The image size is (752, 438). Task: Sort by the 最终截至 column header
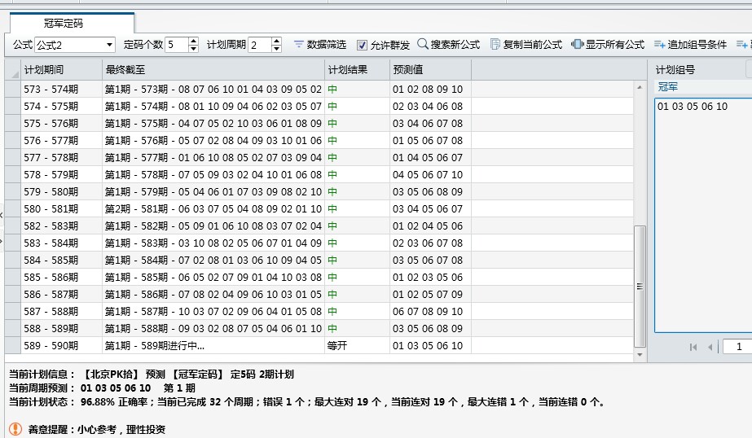(213, 70)
